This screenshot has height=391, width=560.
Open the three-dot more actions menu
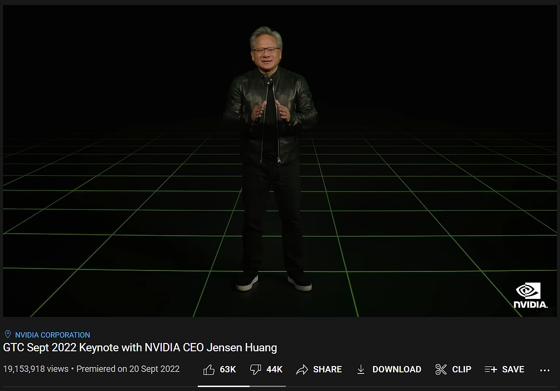pyautogui.click(x=545, y=370)
